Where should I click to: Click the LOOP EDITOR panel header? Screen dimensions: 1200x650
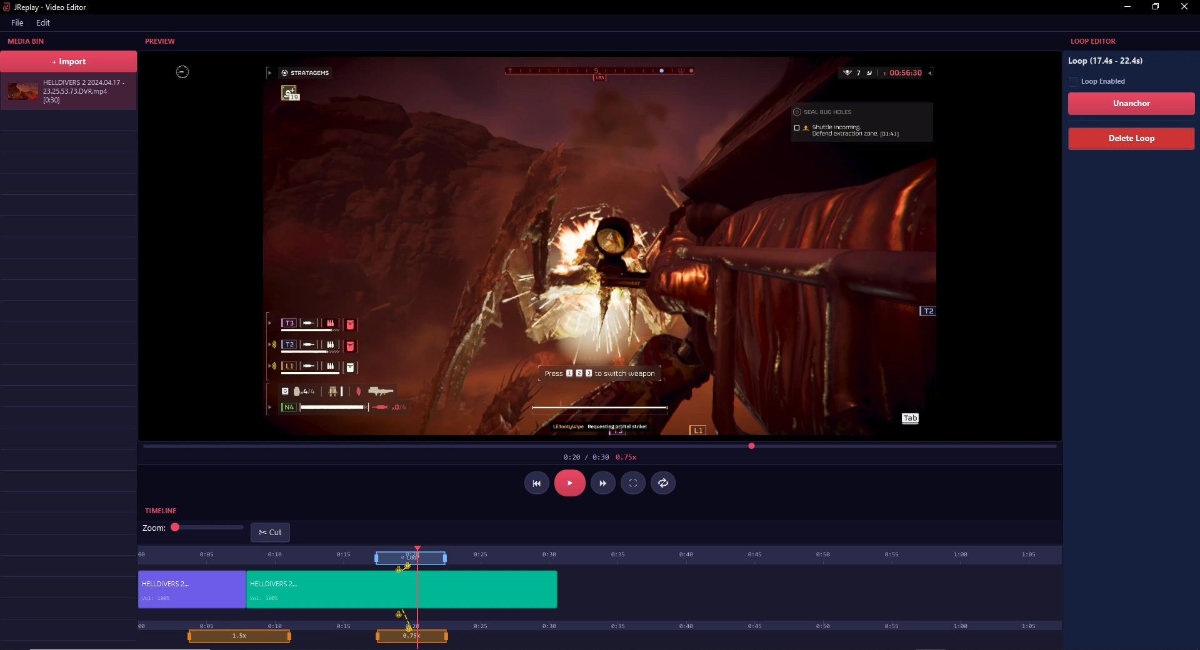[1092, 41]
